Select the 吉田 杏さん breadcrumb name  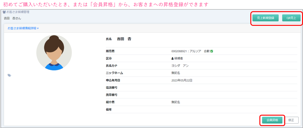(12, 18)
